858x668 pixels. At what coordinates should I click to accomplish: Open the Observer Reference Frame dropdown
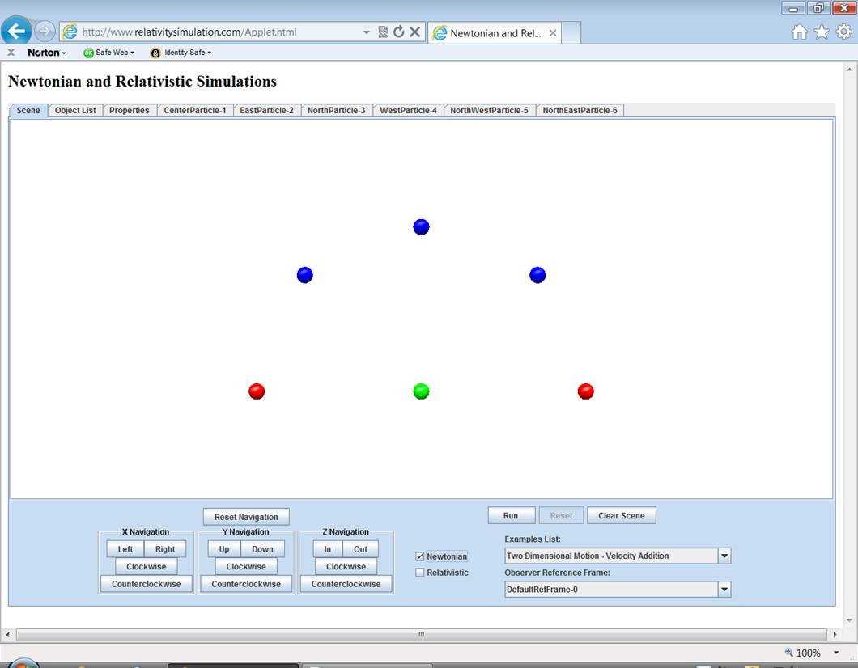pos(724,590)
